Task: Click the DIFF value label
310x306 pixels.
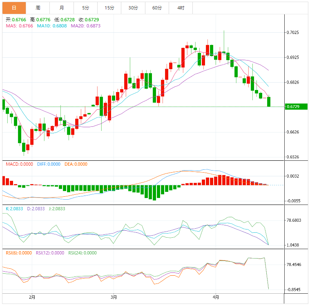Action: [x=49, y=164]
